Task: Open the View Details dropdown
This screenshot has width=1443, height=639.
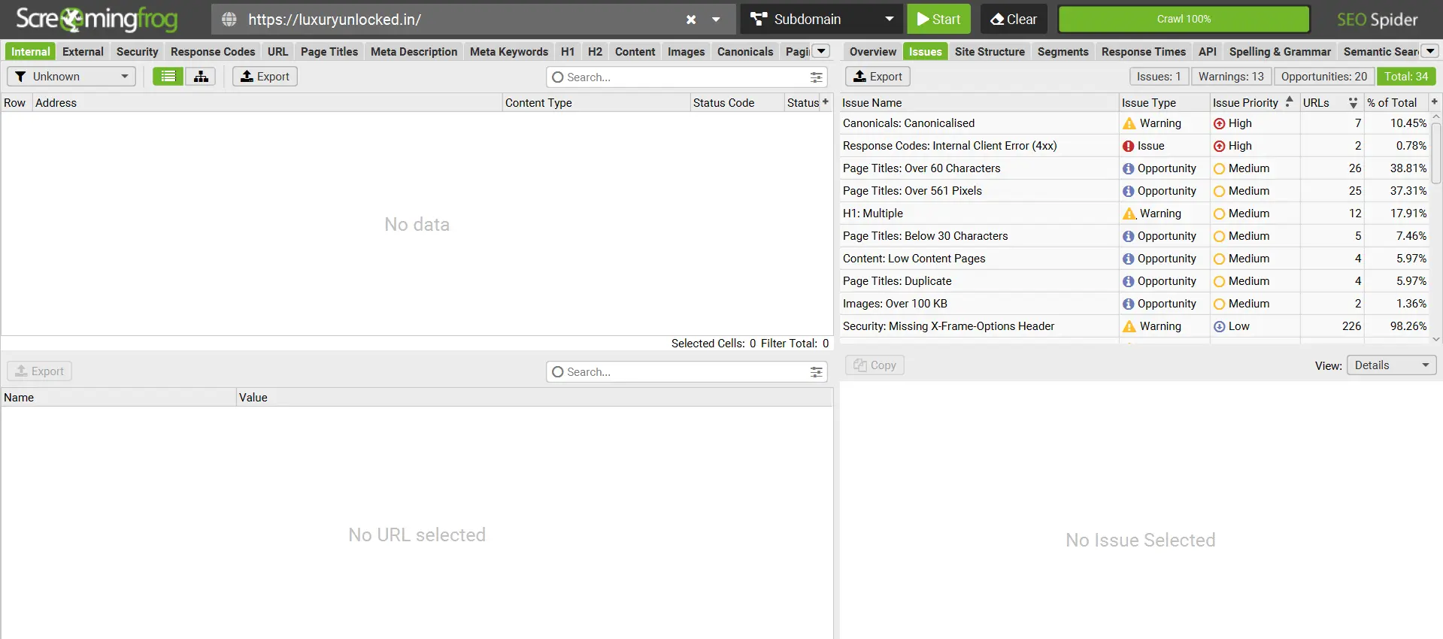Action: (1391, 365)
